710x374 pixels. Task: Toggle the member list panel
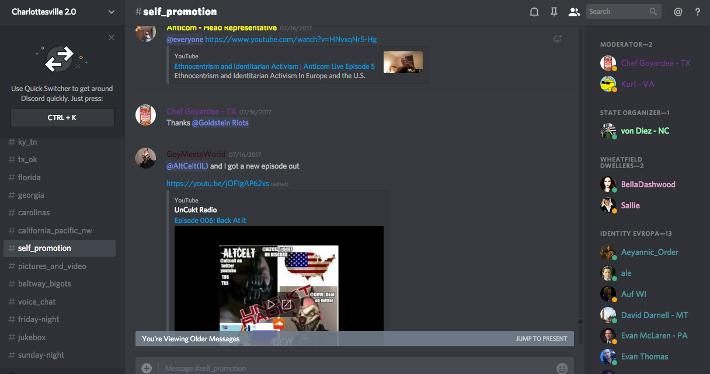[x=574, y=12]
